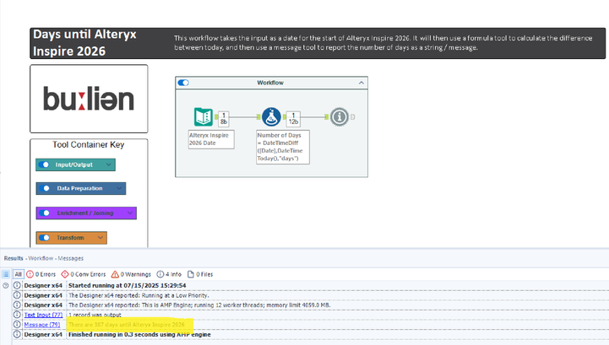Select the 'Number of Days' formula annotation

click(x=283, y=147)
